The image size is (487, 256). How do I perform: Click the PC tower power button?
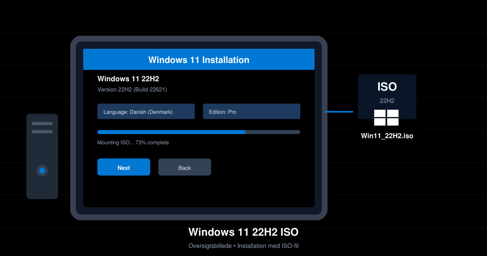pyautogui.click(x=42, y=171)
